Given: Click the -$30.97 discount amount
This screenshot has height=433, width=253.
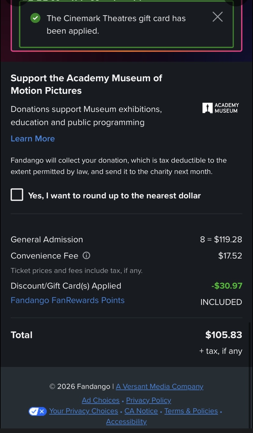Looking at the screenshot, I should pyautogui.click(x=227, y=286).
